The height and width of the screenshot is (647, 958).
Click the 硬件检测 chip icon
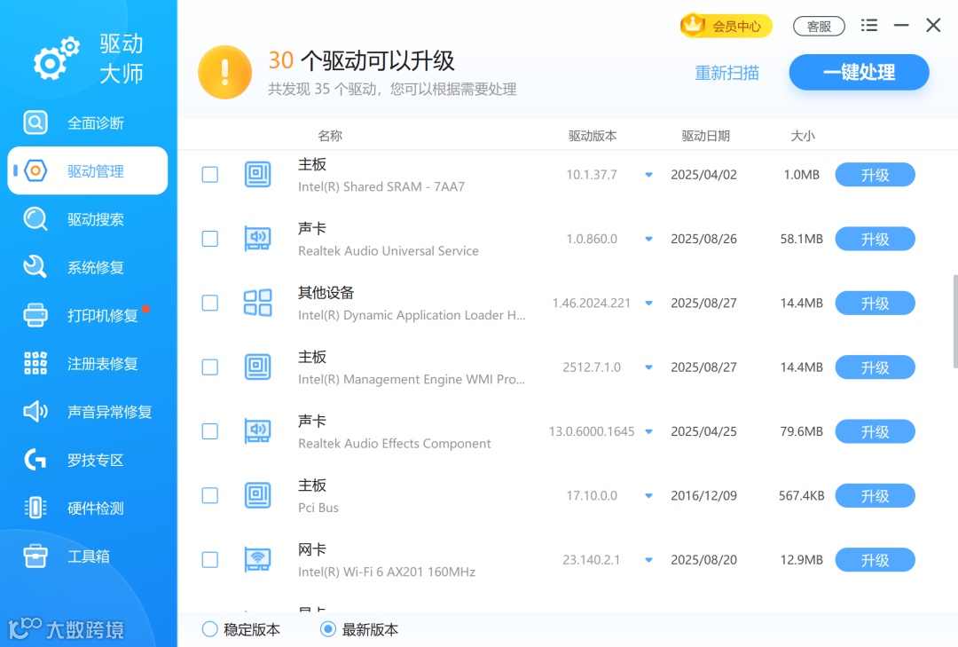pyautogui.click(x=35, y=508)
